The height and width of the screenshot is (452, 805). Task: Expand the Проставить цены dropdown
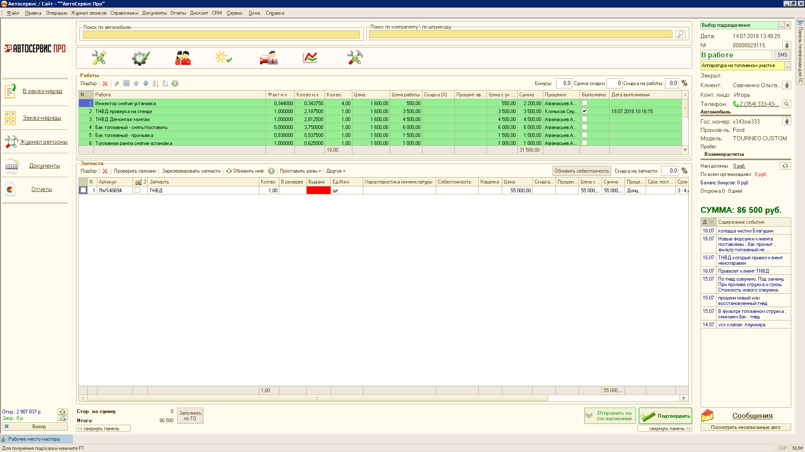300,171
